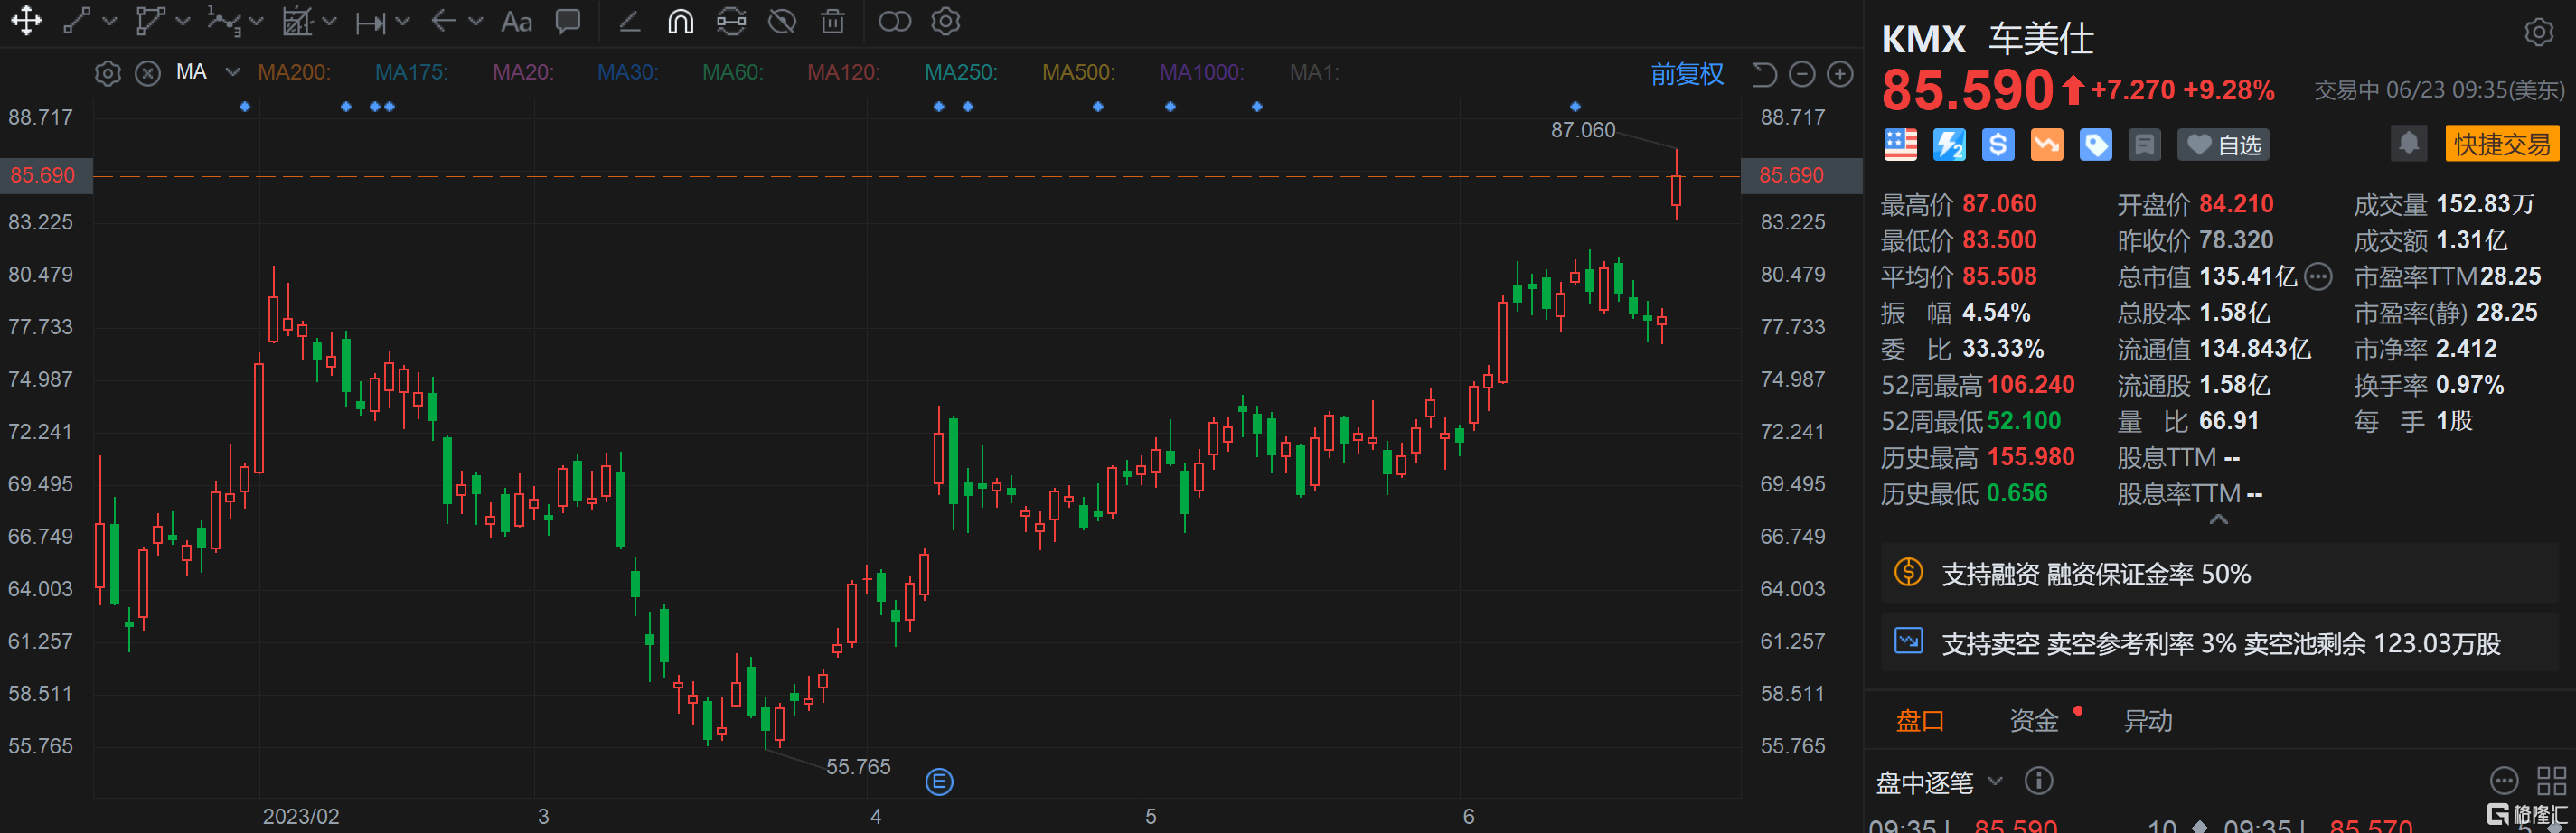Select the polygon shape drawing tool

click(x=150, y=21)
